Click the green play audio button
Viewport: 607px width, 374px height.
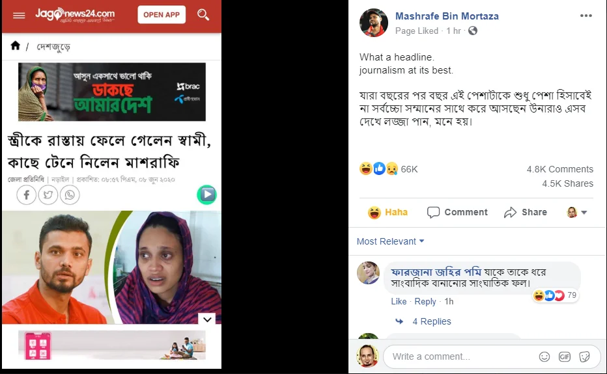(206, 194)
